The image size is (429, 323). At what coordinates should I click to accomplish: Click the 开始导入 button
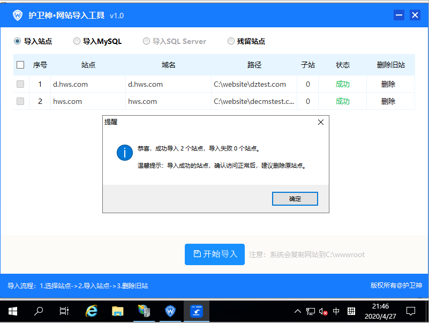tap(214, 254)
